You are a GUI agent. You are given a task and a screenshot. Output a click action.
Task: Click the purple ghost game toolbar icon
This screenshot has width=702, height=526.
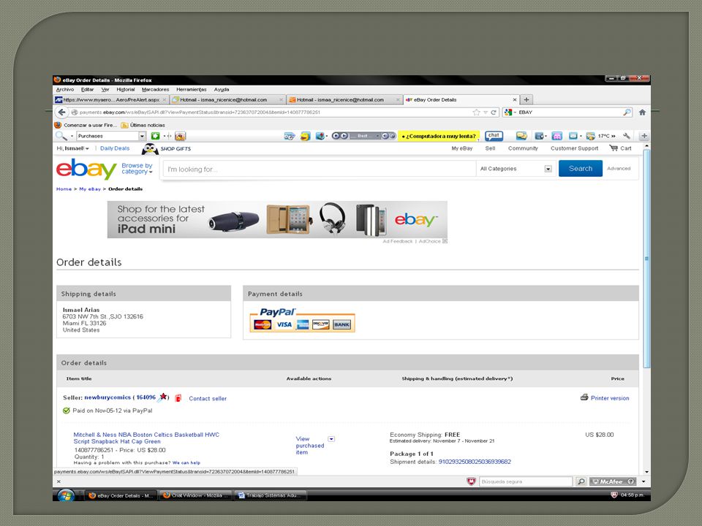[557, 136]
